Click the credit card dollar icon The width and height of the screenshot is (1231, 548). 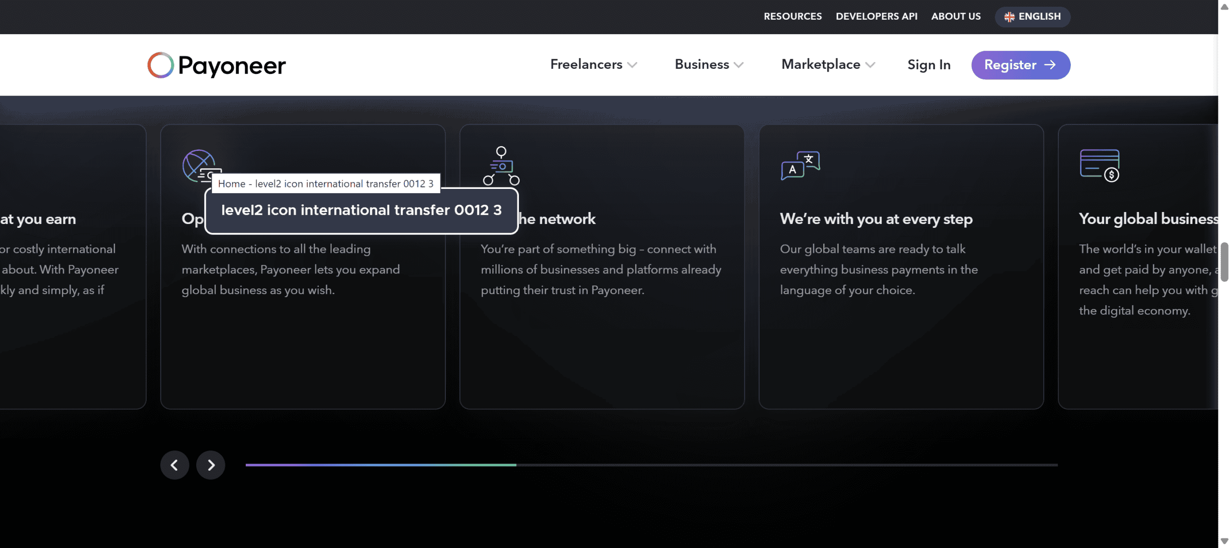point(1099,165)
